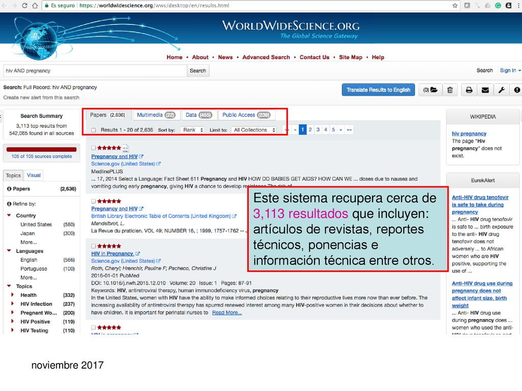522x391 pixels.
Task: Open the hiv pregnancy Wikipedia link
Action: click(469, 134)
